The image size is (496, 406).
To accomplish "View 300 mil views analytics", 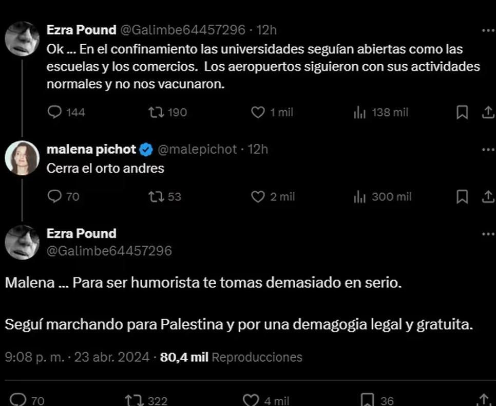I will point(359,196).
